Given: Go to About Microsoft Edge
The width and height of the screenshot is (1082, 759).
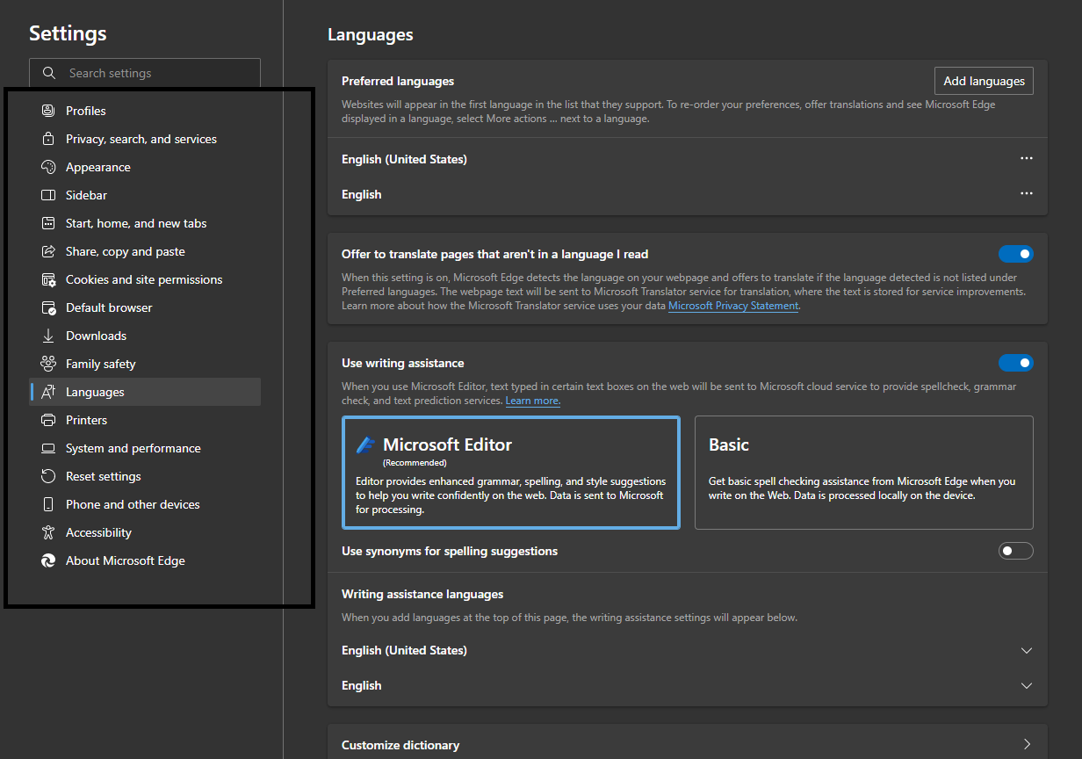Looking at the screenshot, I should (145, 560).
